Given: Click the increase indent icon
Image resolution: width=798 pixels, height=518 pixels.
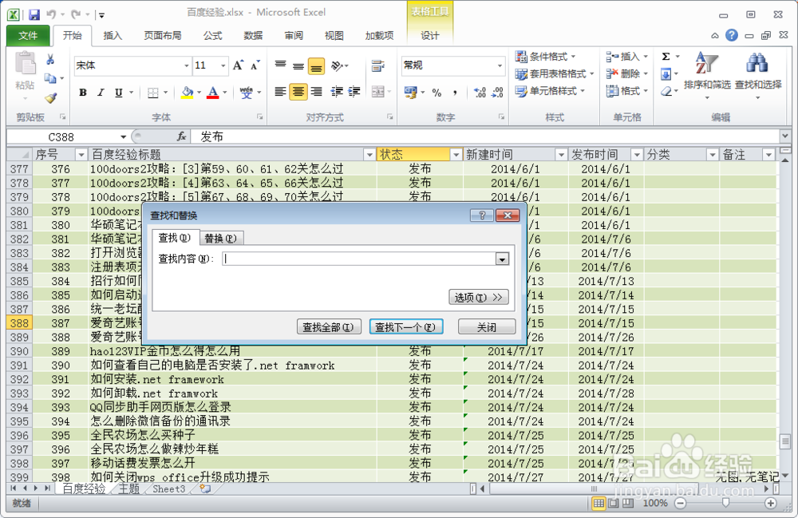Looking at the screenshot, I should click(354, 92).
